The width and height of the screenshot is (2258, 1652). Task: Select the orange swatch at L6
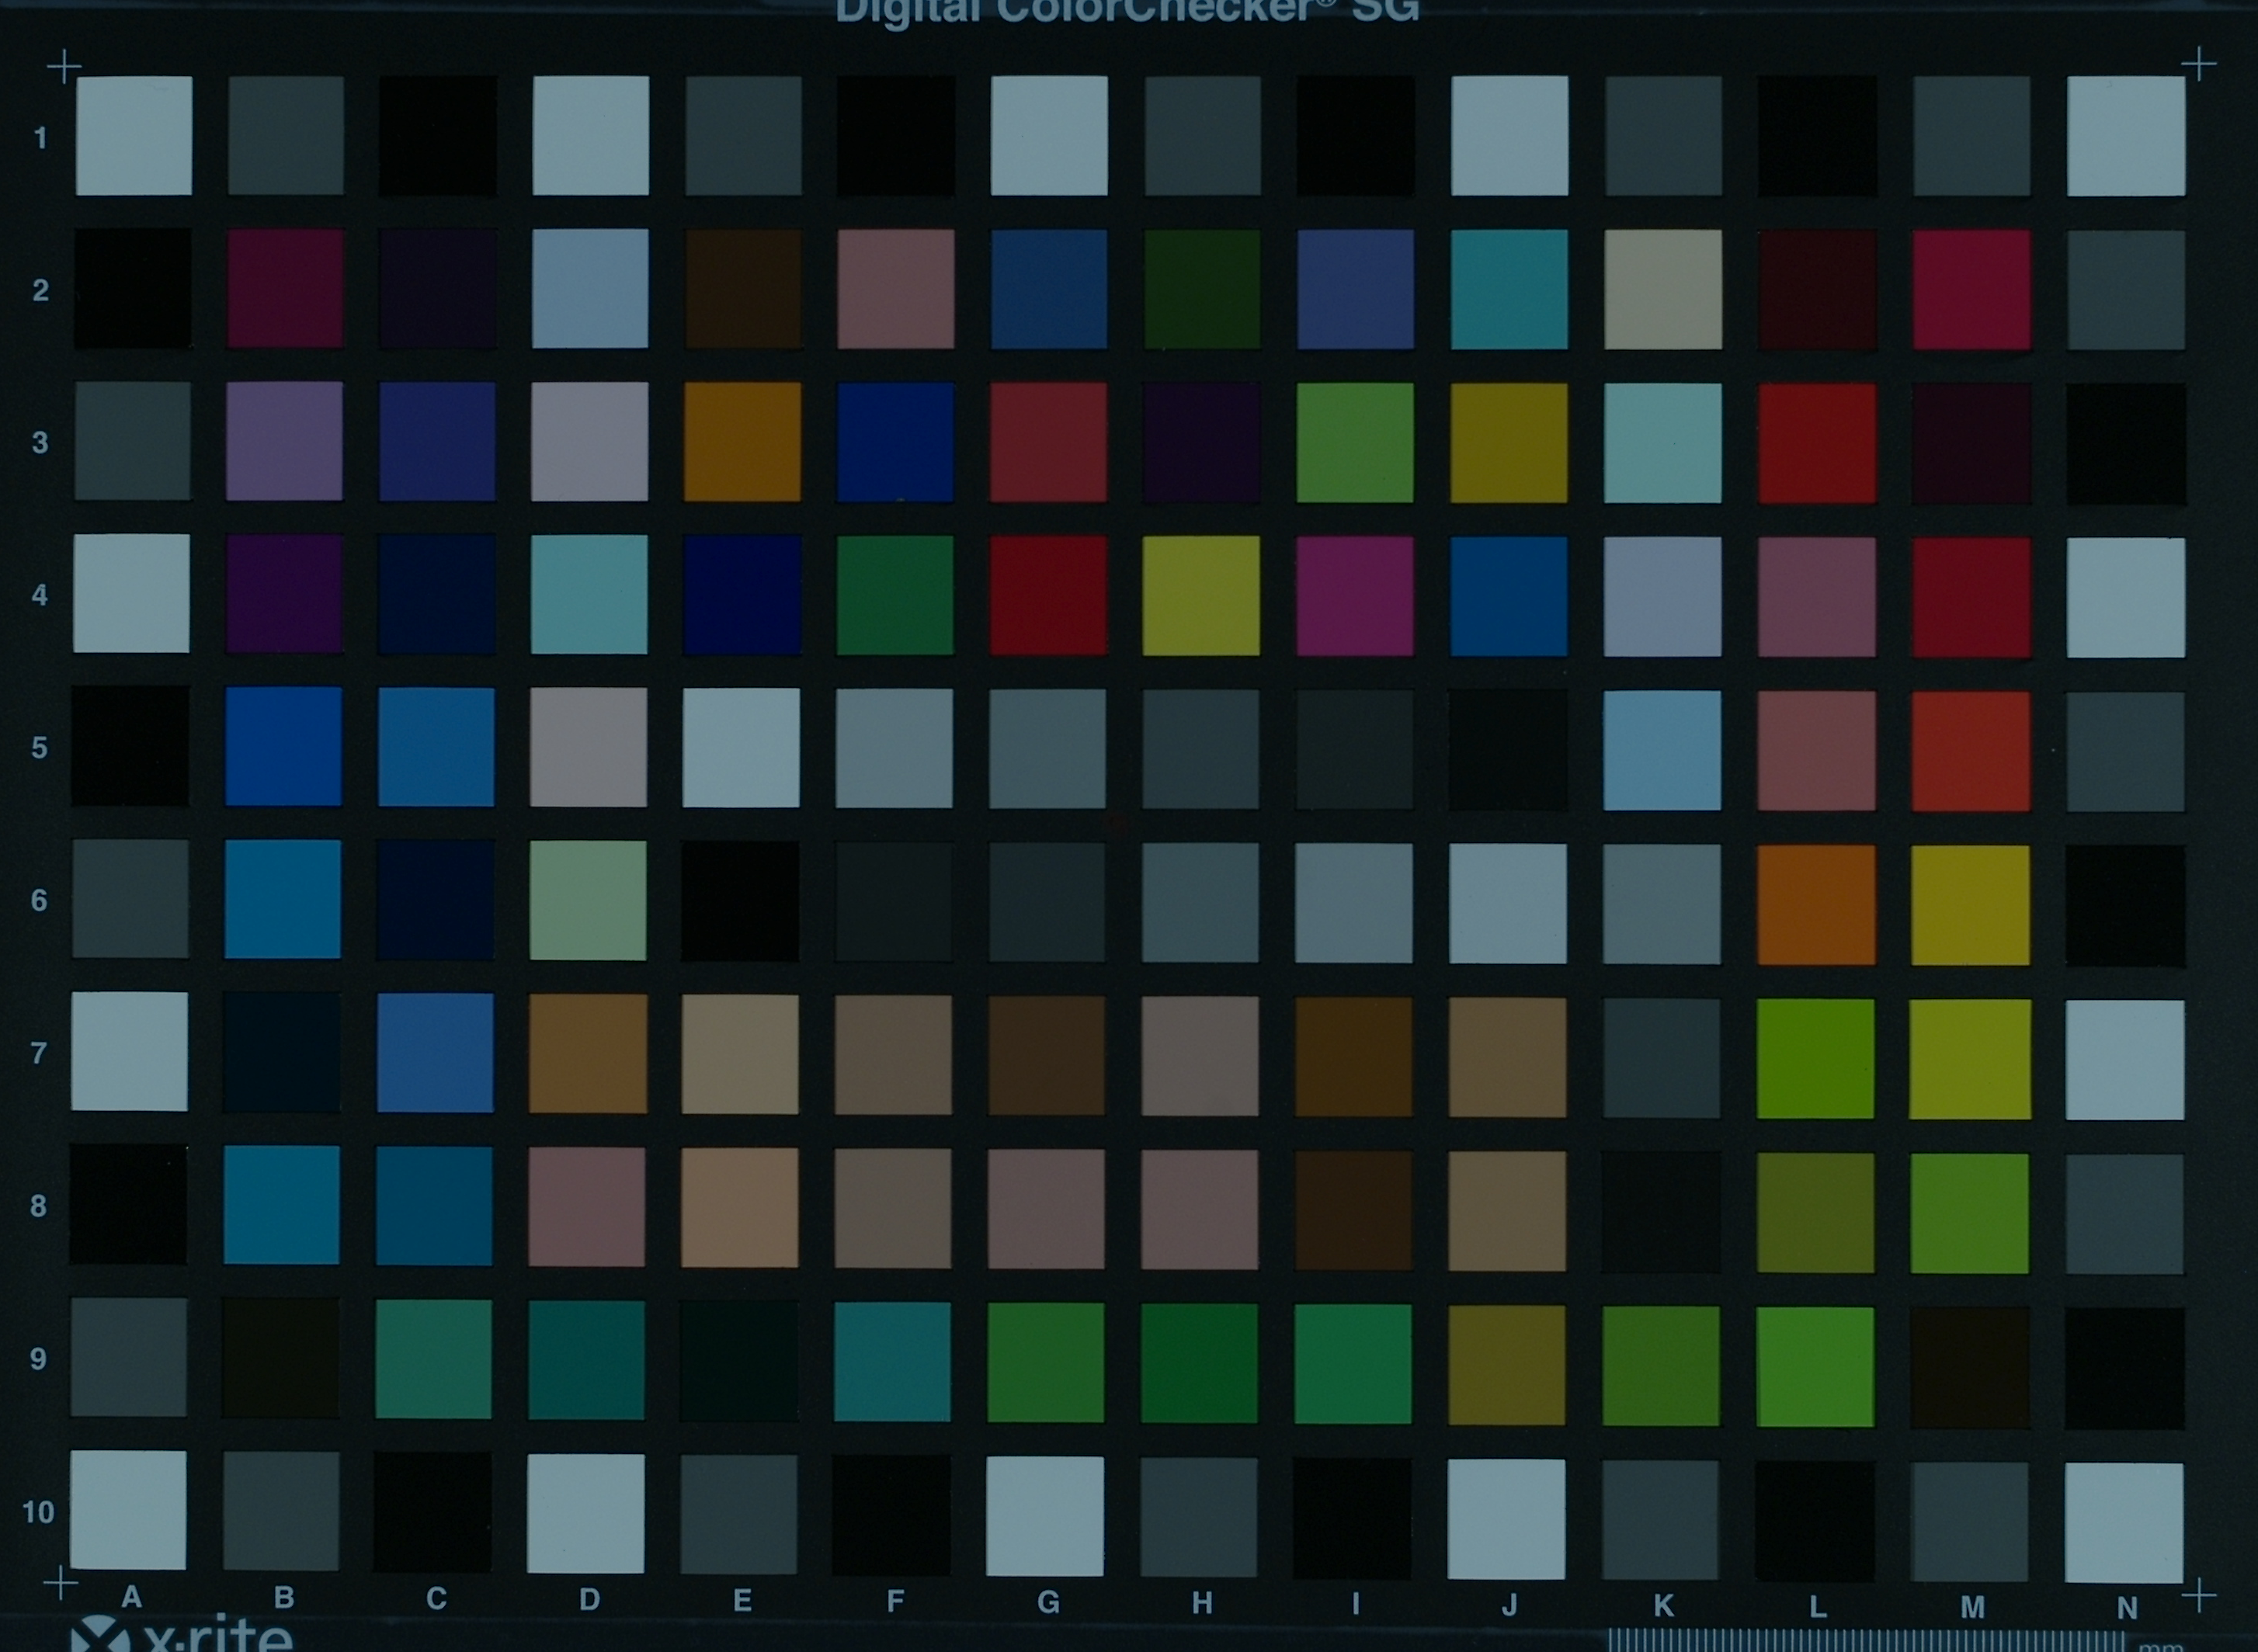(x=1816, y=905)
